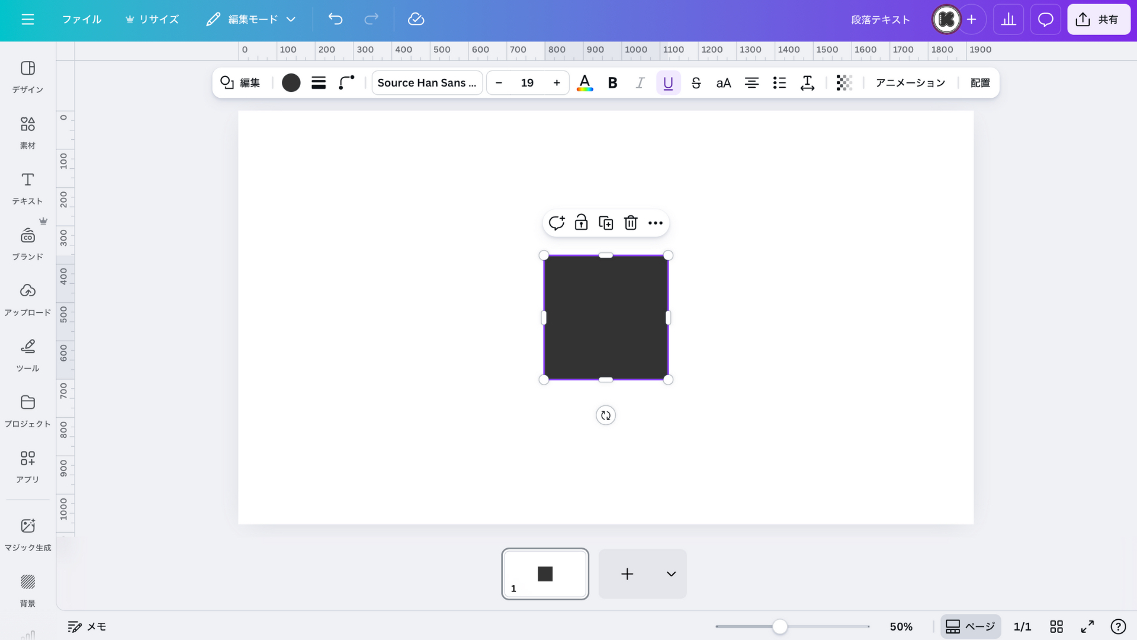Select the page 1 thumbnail

click(x=545, y=574)
